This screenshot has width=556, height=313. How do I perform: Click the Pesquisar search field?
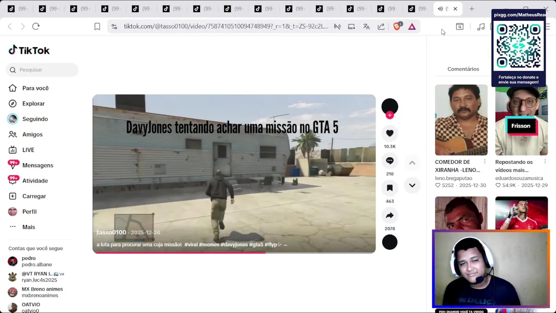[x=42, y=70]
